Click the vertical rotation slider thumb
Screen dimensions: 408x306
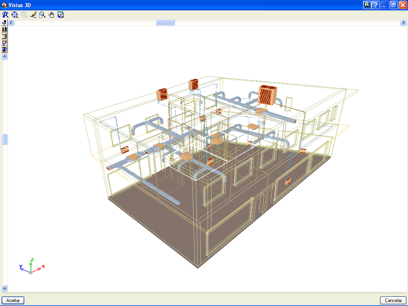coord(4,139)
